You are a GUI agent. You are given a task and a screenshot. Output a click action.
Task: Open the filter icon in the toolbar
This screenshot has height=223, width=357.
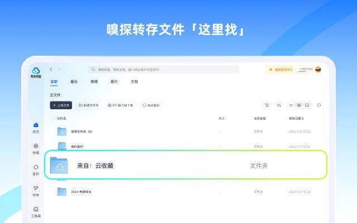pyautogui.click(x=267, y=105)
